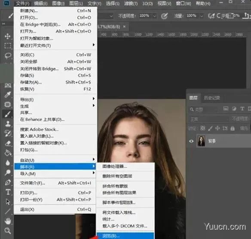251x239 pixels.
Task: Select the Rectangular Marquee tool
Action: pos(8,45)
